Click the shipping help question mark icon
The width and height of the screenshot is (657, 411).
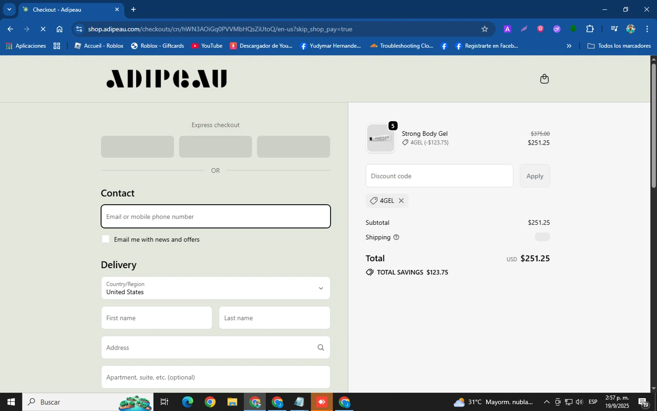pos(396,237)
